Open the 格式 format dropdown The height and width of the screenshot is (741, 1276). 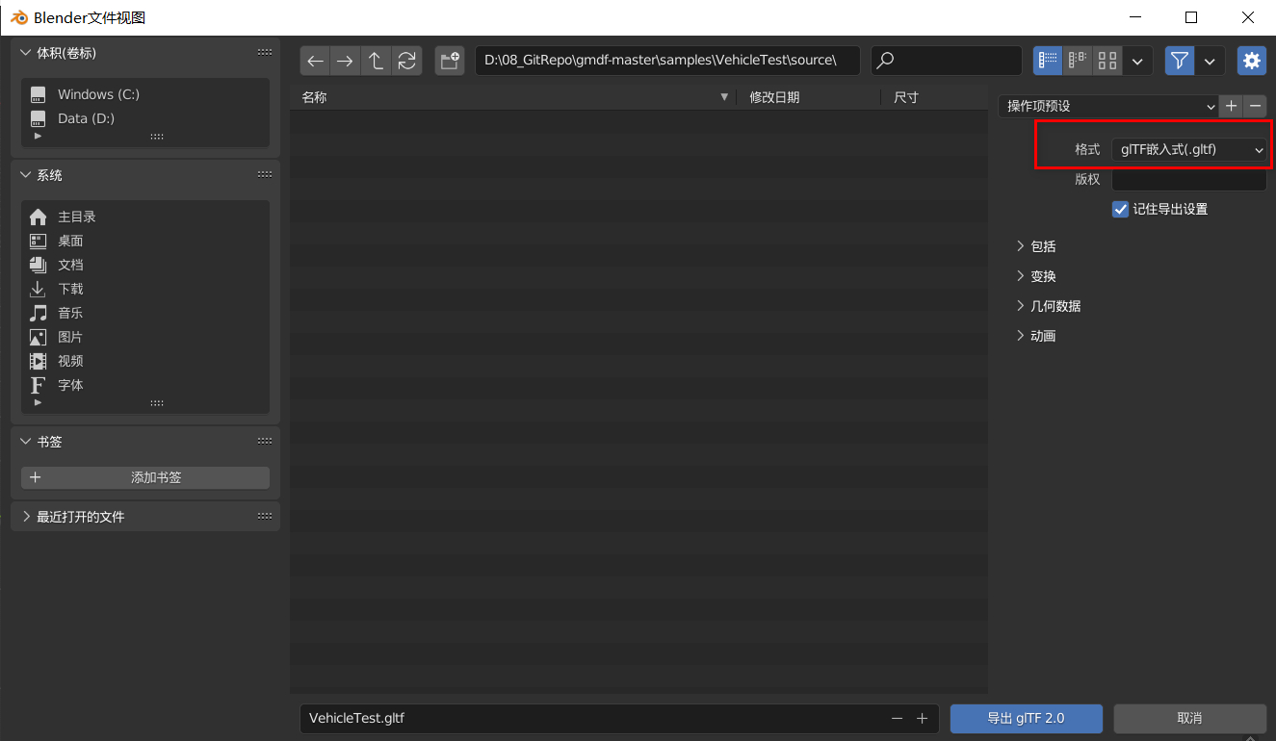tap(1188, 149)
